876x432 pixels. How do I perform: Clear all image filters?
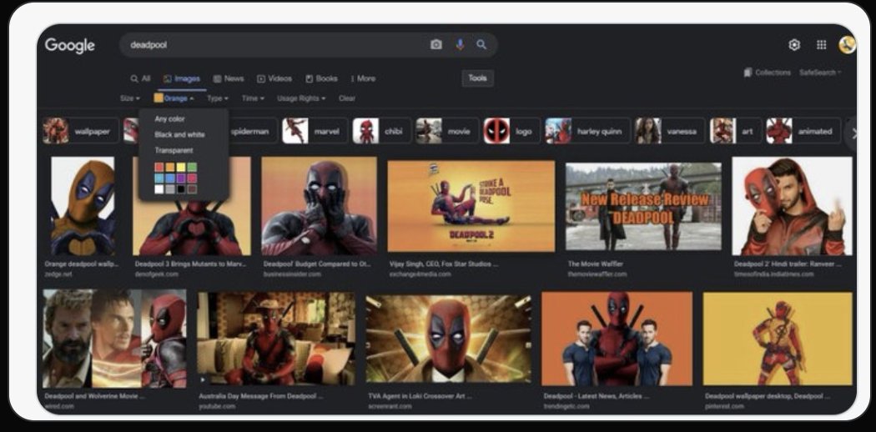coord(347,98)
